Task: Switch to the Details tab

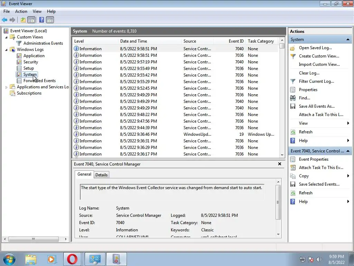Action: [x=101, y=175]
